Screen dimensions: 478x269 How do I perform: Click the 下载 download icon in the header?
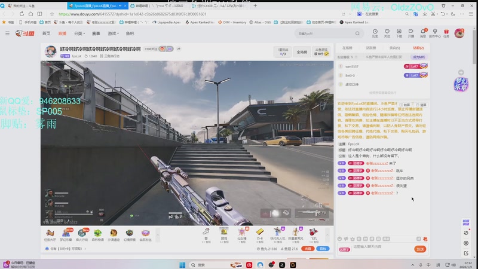[399, 33]
